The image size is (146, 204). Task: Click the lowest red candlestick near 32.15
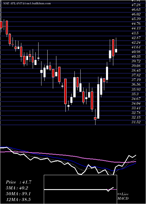95,118
